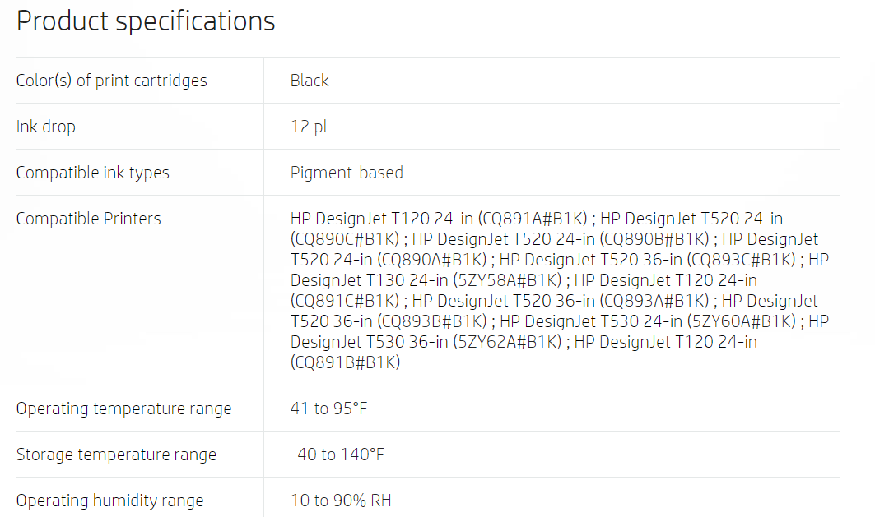Click the '41 to 95°F' value
875x517 pixels.
tap(328, 409)
